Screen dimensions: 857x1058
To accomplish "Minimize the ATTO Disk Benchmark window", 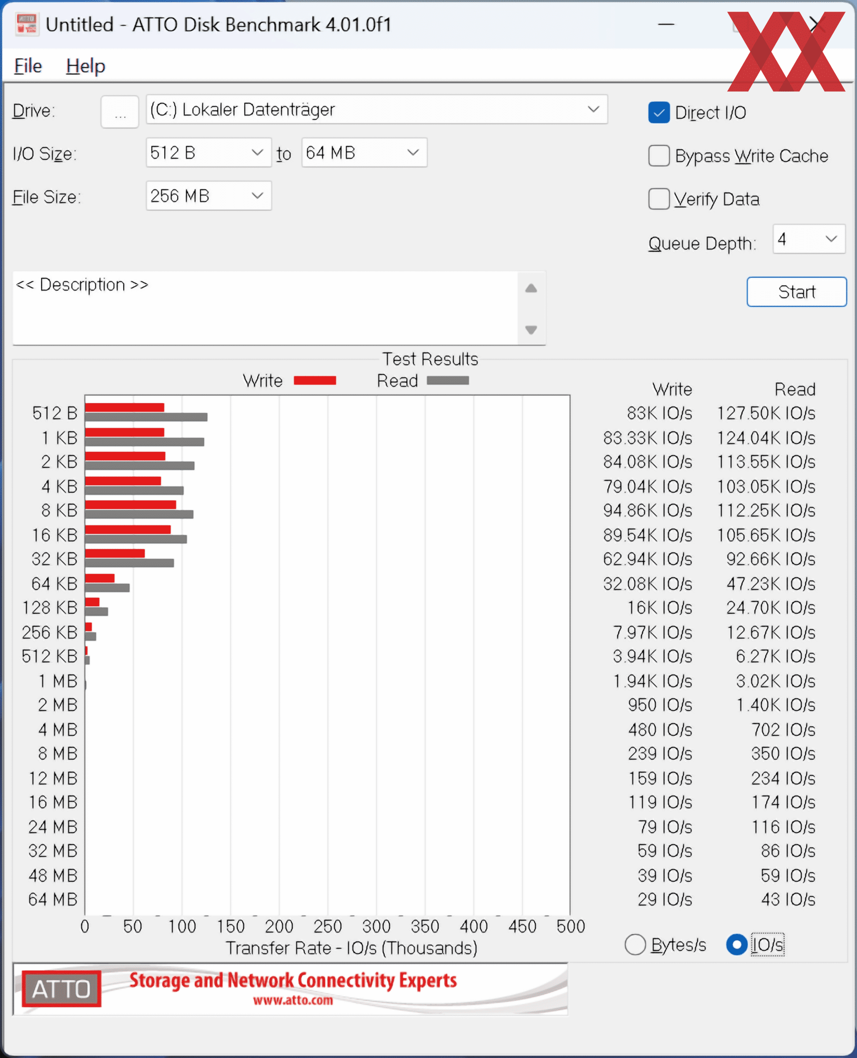I will click(x=666, y=24).
